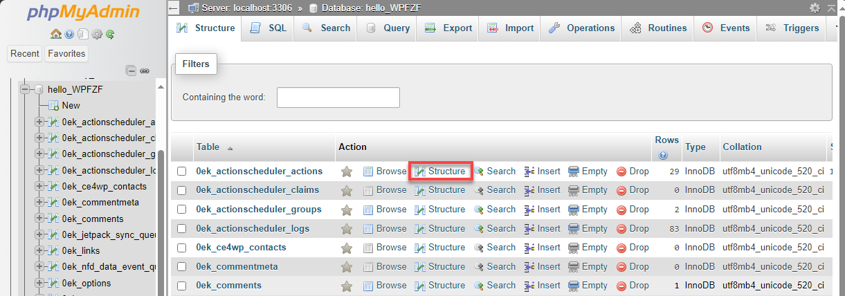The width and height of the screenshot is (845, 296).
Task: Expand 0ek_options in the navigation tree
Action: point(39,283)
